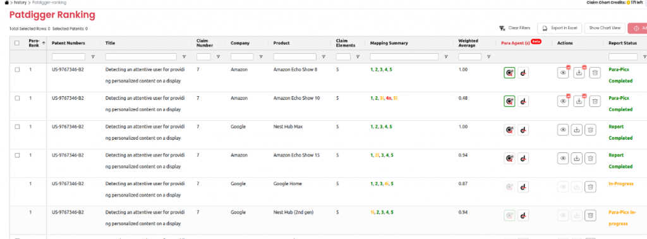View the Amazon Echo Show 15 report with eye icon
647x239 pixels.
click(563, 158)
